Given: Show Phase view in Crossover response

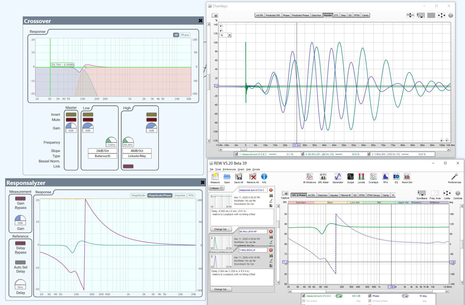Looking at the screenshot, I should [185, 35].
